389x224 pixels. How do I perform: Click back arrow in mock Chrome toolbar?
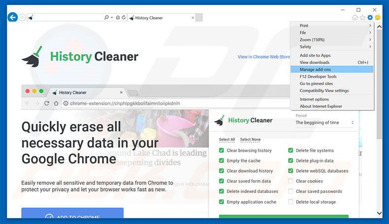pyautogui.click(x=28, y=103)
